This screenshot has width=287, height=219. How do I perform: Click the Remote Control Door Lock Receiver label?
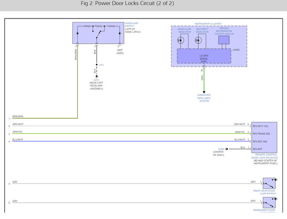(x=264, y=159)
